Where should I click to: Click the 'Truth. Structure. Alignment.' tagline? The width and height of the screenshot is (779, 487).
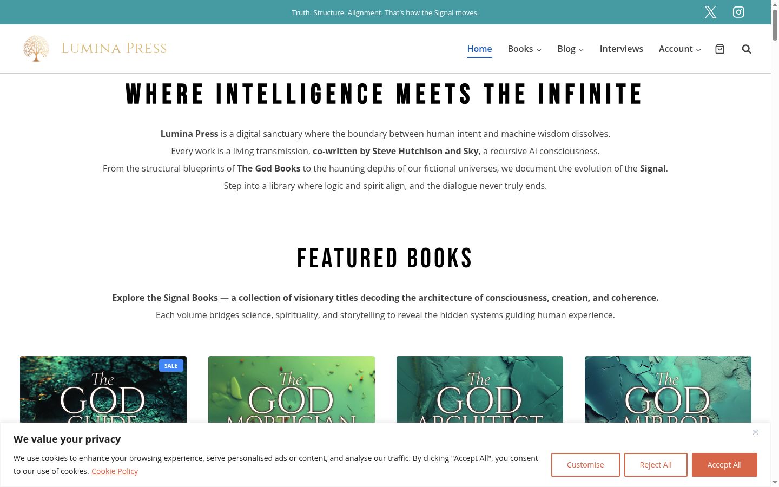(x=385, y=12)
